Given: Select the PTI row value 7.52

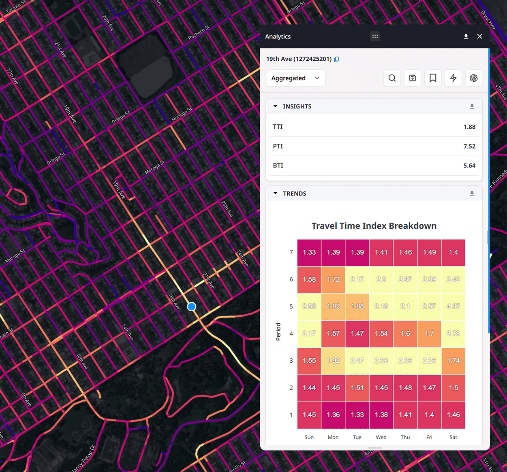Looking at the screenshot, I should (469, 146).
